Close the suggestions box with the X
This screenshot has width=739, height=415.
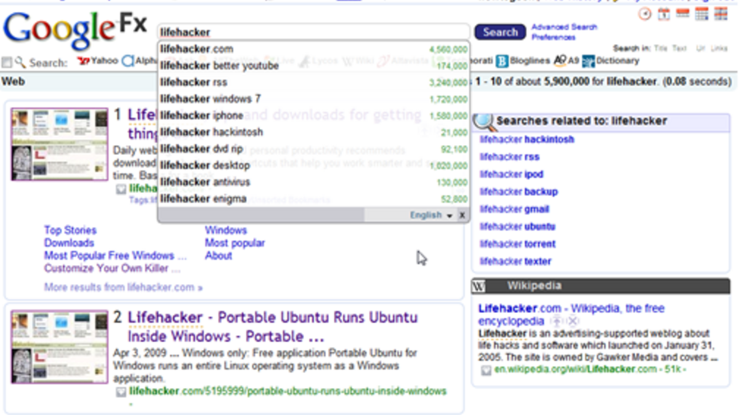coord(462,215)
